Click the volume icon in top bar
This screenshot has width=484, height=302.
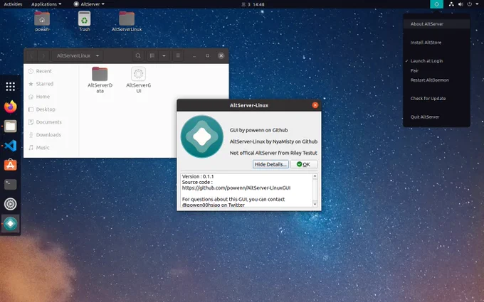[x=461, y=4]
